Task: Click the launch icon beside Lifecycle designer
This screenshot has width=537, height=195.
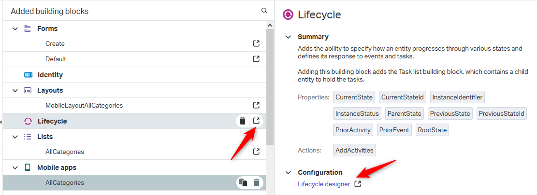Action: tap(358, 184)
